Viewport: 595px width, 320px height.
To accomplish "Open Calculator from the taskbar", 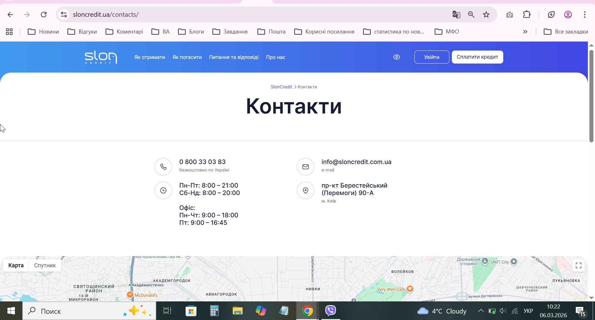I will tap(214, 311).
